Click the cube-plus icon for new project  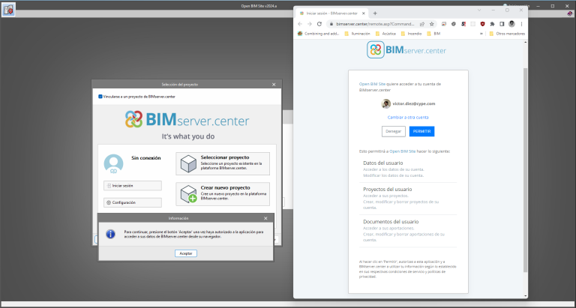pos(190,194)
